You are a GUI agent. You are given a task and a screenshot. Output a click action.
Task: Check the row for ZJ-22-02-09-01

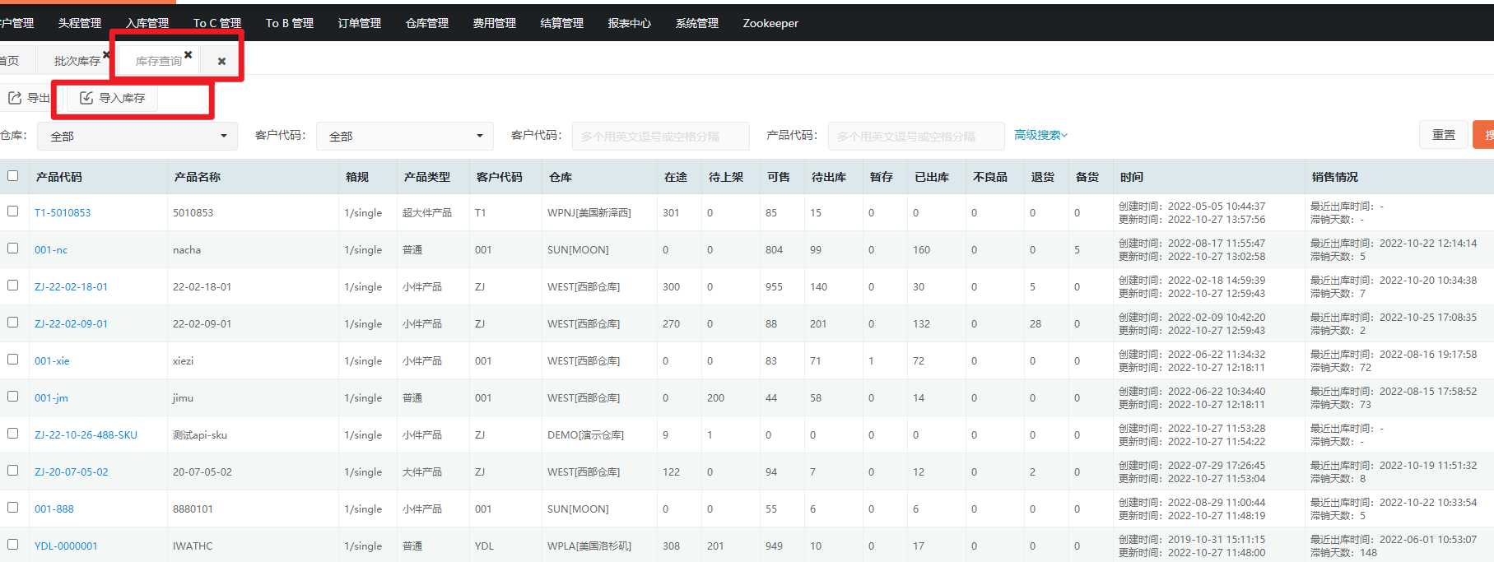12,323
